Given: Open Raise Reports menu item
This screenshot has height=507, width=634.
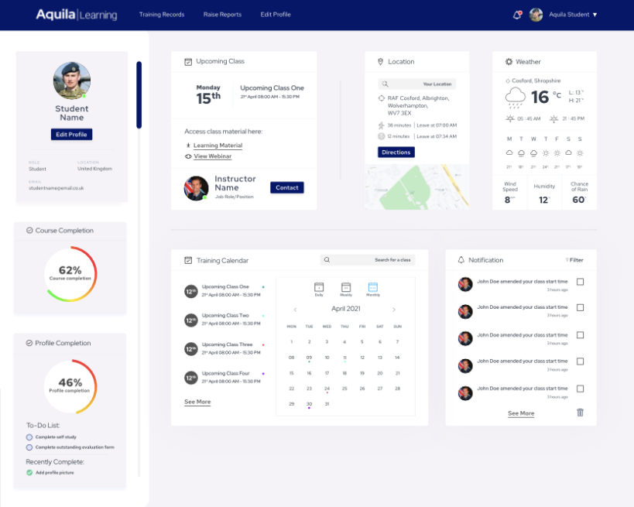Looking at the screenshot, I should (222, 15).
